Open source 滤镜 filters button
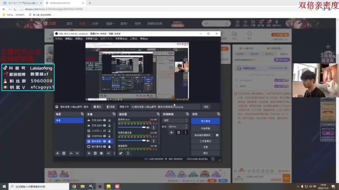Screen dimensions: 339x190 click(x=111, y=107)
